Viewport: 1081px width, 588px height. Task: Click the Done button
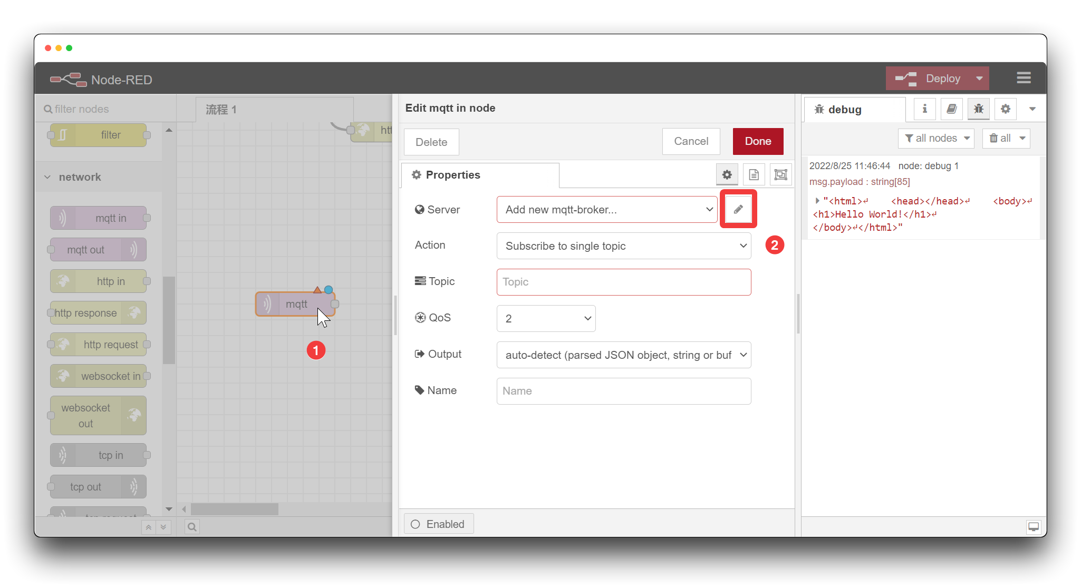pos(758,141)
